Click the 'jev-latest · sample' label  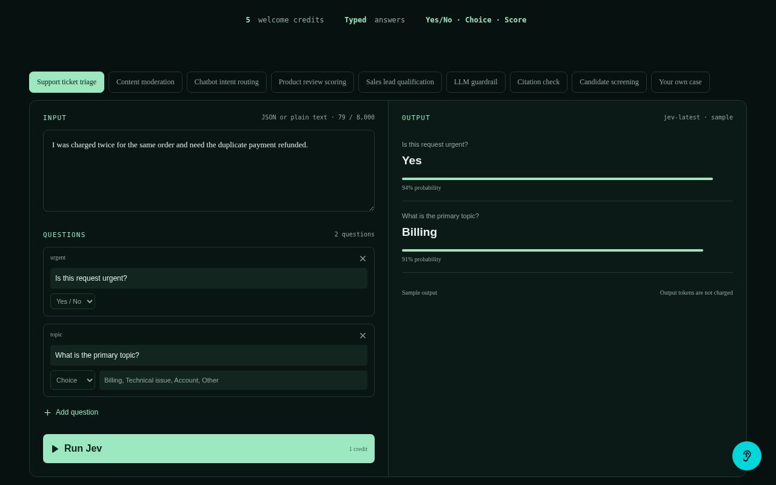[x=698, y=117]
